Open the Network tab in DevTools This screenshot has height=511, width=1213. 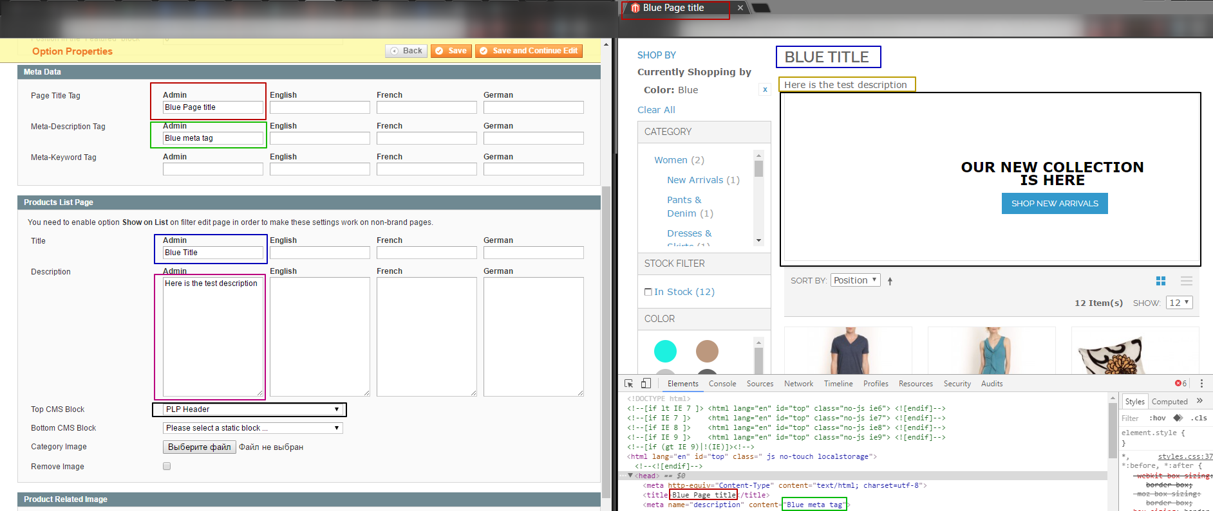click(798, 384)
